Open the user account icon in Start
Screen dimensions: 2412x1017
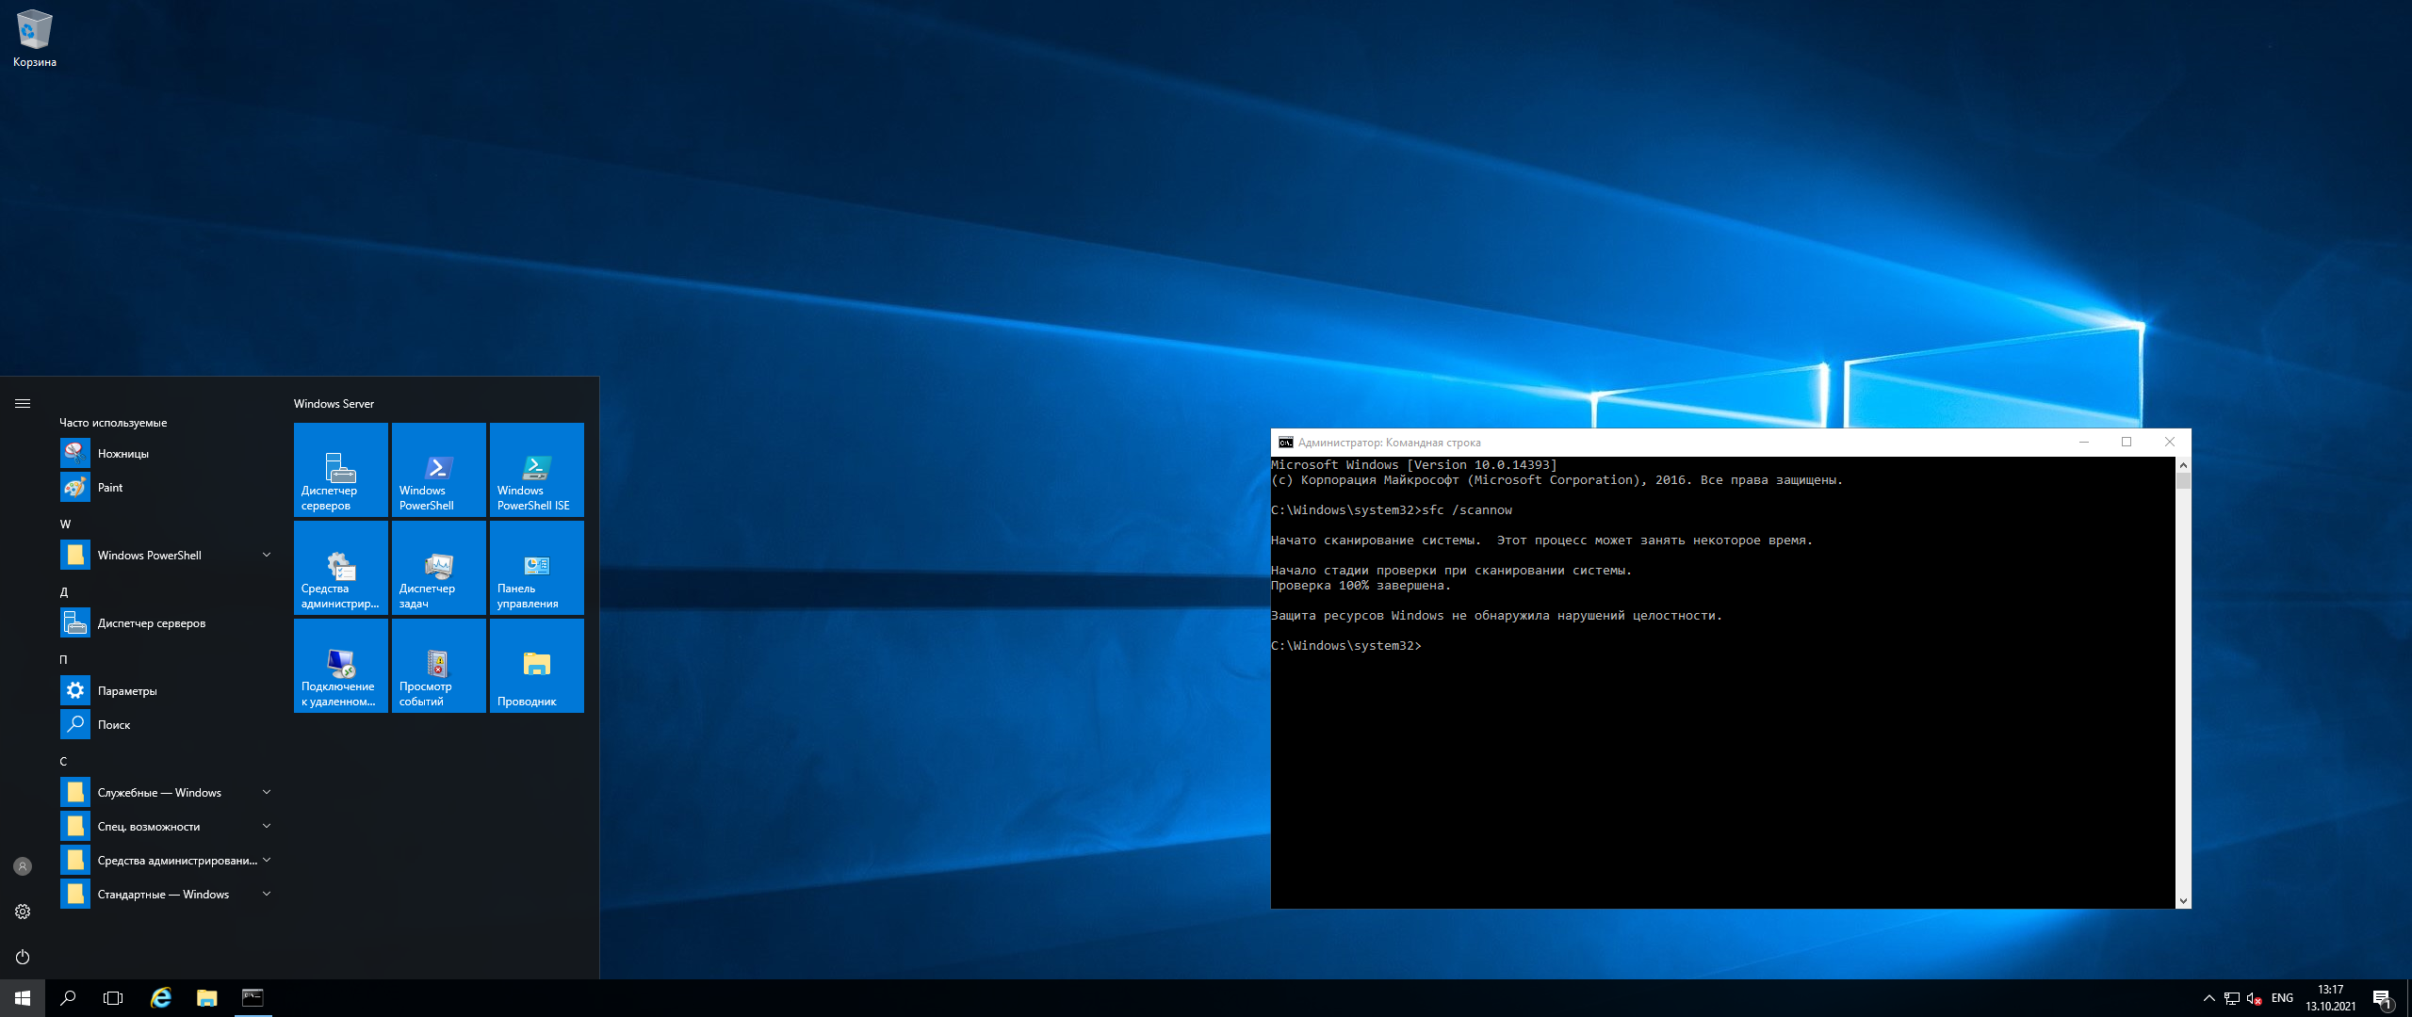(x=23, y=866)
